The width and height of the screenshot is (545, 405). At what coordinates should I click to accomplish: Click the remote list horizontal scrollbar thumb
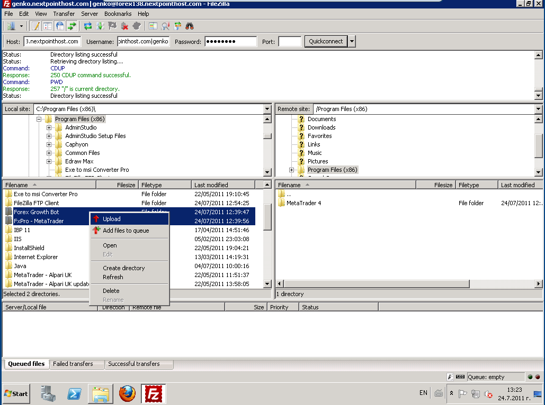(x=376, y=283)
